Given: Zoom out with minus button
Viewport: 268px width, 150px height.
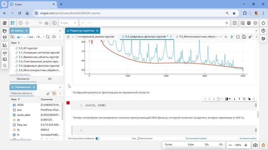Looking at the screenshot, I should 230,145.
